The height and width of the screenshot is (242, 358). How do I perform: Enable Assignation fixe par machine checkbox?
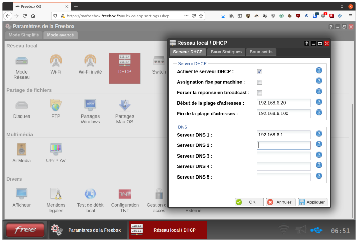point(259,82)
